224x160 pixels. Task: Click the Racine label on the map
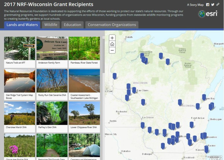212,145
